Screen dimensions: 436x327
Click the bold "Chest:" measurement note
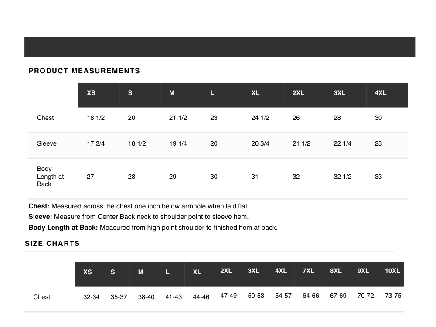point(39,206)
